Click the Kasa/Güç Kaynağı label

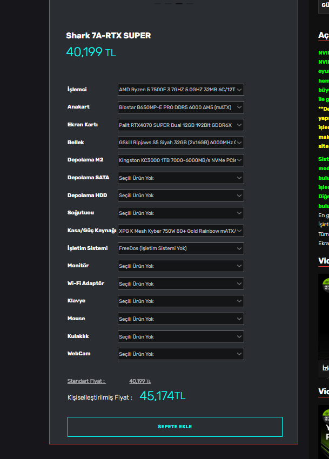tap(92, 231)
